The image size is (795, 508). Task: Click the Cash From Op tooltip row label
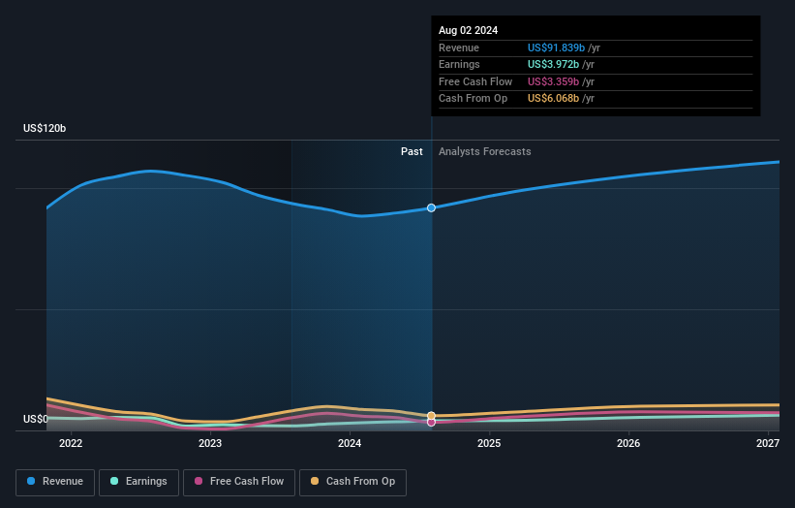[474, 99]
